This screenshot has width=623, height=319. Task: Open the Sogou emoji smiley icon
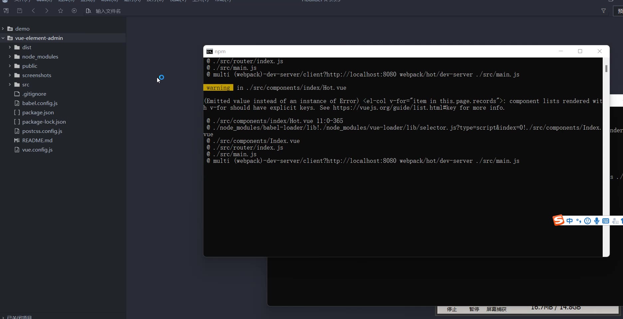(x=588, y=221)
